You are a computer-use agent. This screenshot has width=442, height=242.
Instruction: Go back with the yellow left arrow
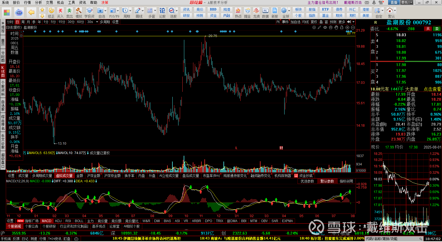pyautogui.click(x=31, y=12)
